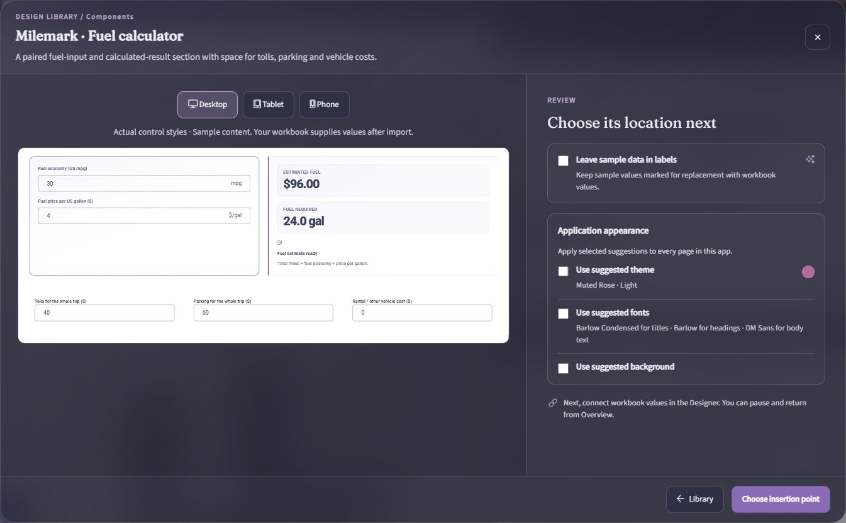Click 'Muted Rose · Light' theme description
This screenshot has width=846, height=523.
[606, 285]
